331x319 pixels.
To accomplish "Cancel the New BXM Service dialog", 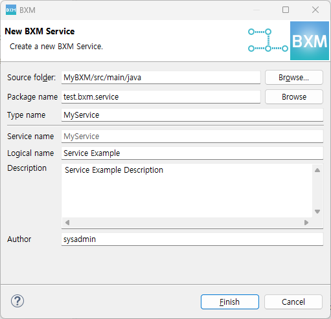I will point(293,302).
